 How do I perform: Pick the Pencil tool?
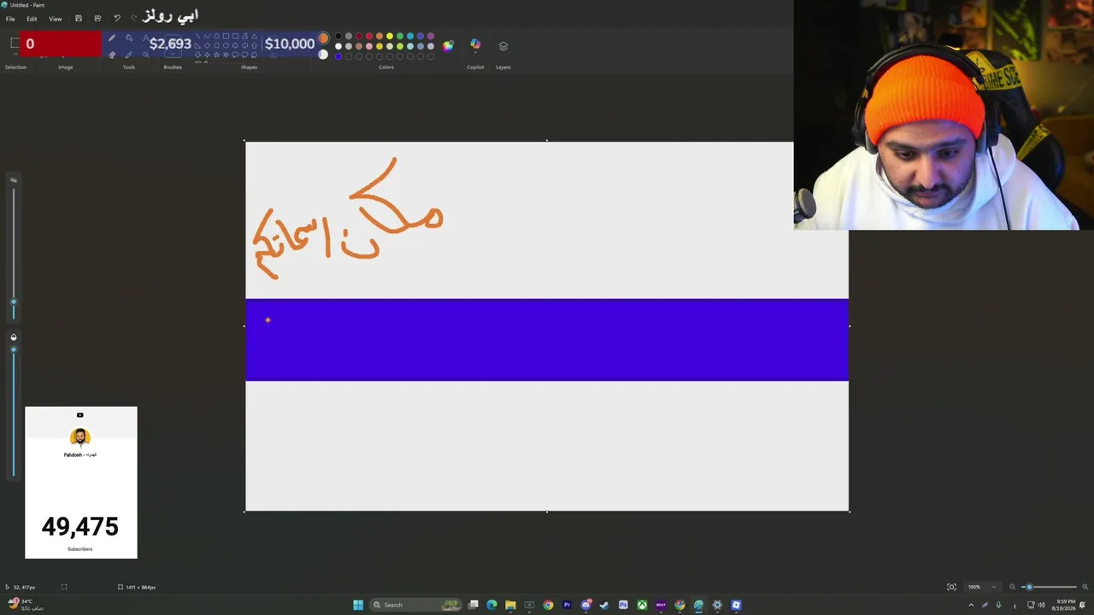click(x=111, y=38)
